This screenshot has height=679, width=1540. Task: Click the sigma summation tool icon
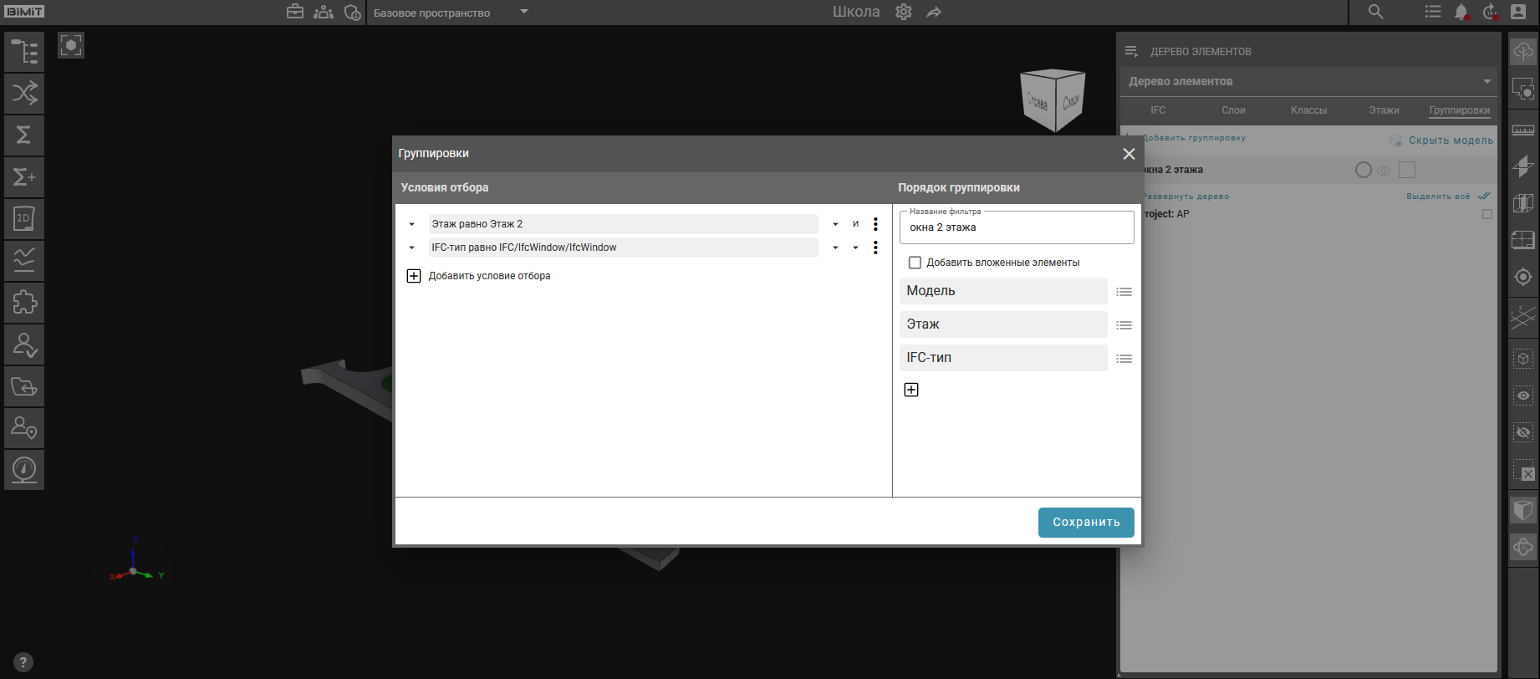[x=24, y=135]
